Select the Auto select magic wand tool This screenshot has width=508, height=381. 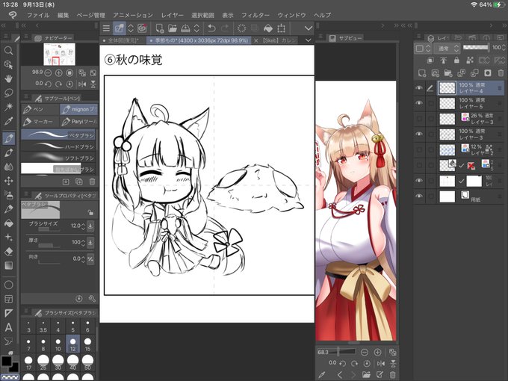coord(9,107)
